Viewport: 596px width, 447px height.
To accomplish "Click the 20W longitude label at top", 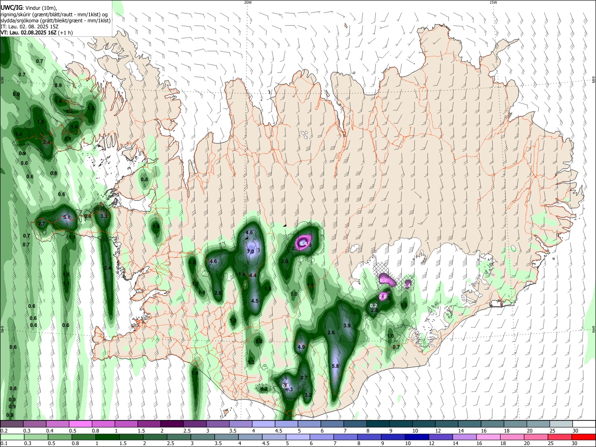I will click(248, 2).
